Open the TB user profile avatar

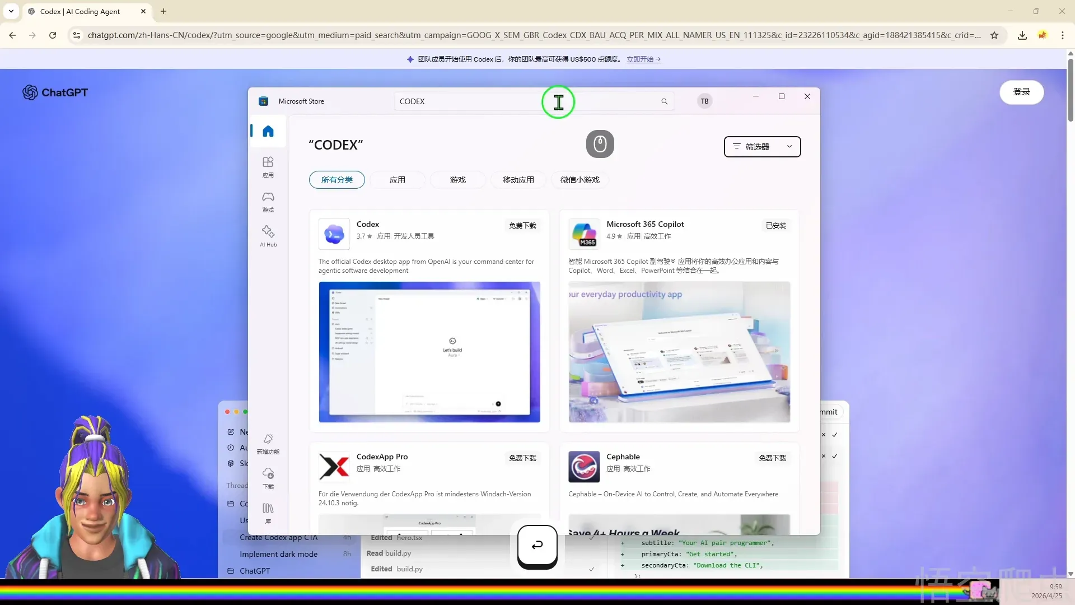[704, 101]
